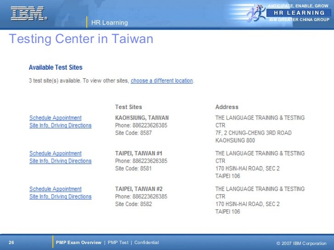Click the IBM logo in the header
Image resolution: width=334 pixels, height=250 pixels.
28,13
